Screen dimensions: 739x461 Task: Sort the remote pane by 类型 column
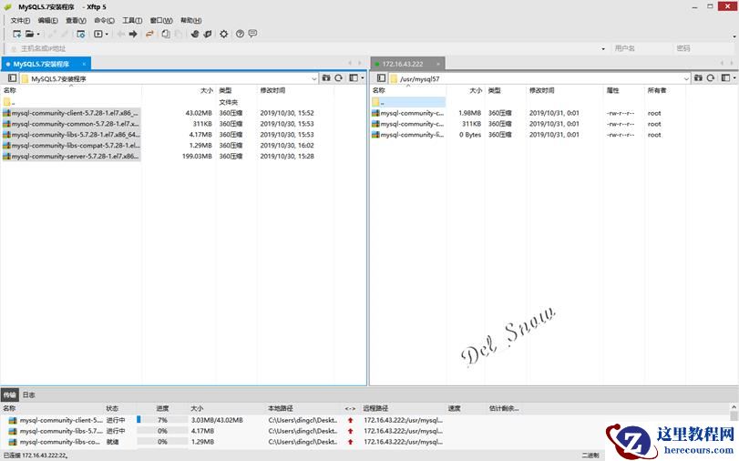click(495, 90)
